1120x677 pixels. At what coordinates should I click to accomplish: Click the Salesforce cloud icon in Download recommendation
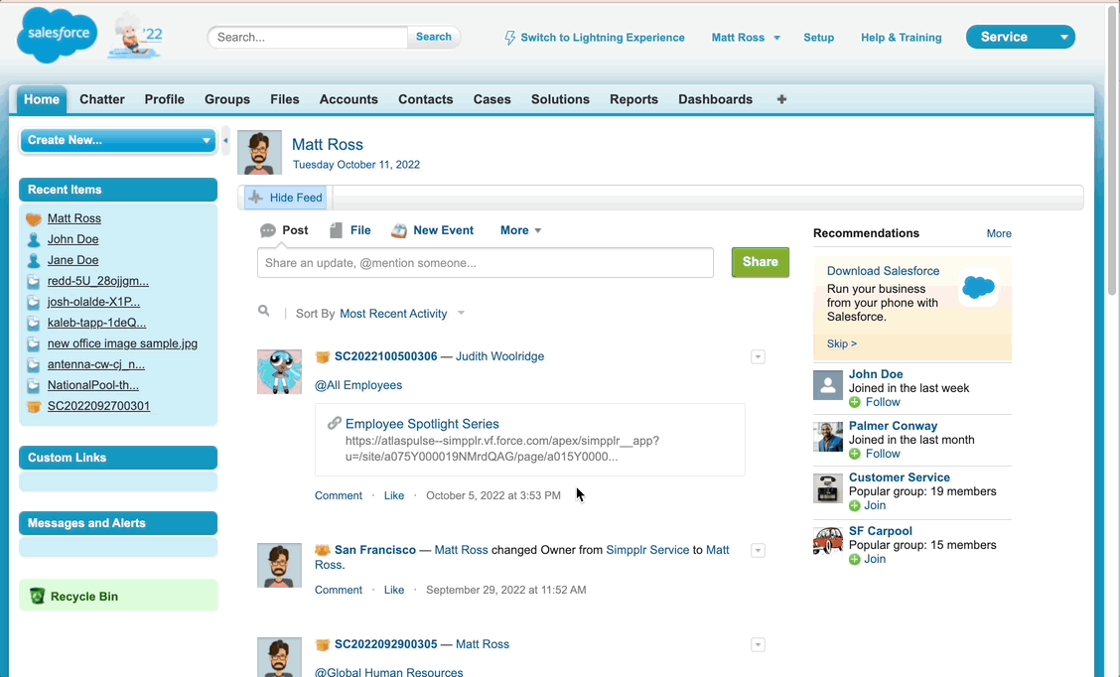click(978, 287)
